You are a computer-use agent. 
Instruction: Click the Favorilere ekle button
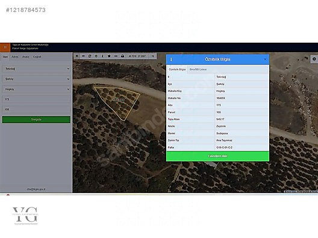[217, 156]
